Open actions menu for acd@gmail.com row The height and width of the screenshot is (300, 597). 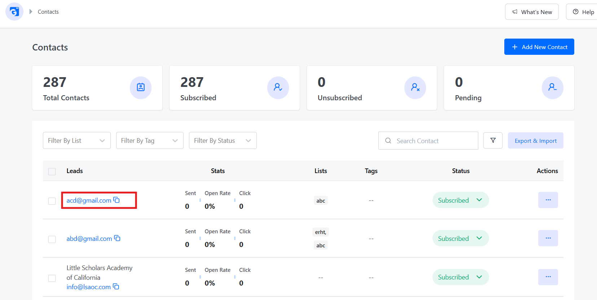[548, 200]
